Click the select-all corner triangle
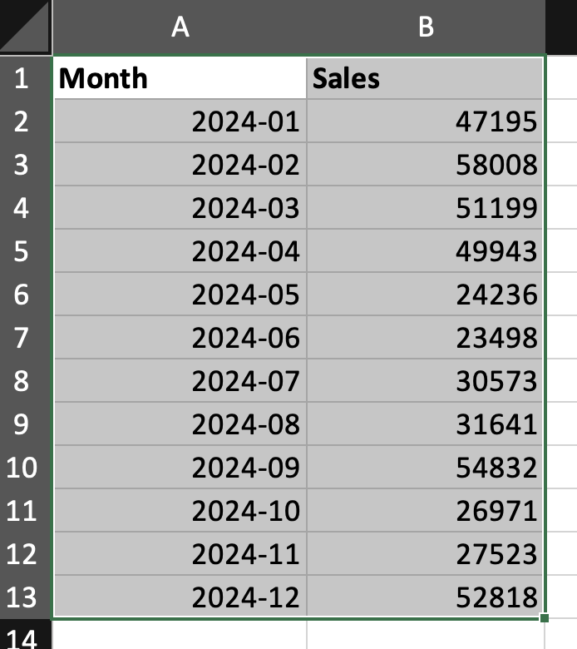 [25, 27]
